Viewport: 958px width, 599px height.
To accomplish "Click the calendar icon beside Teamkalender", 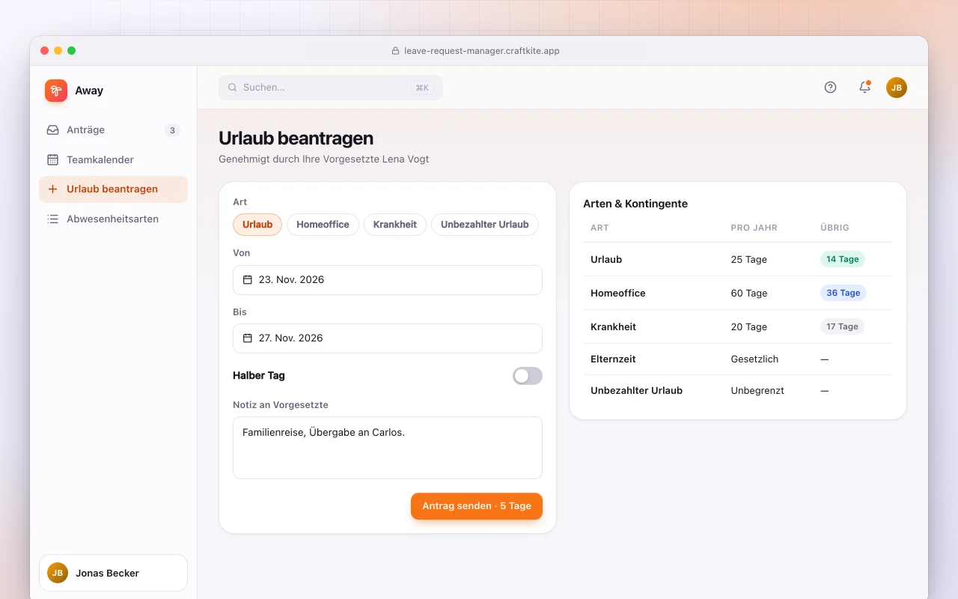I will [52, 159].
